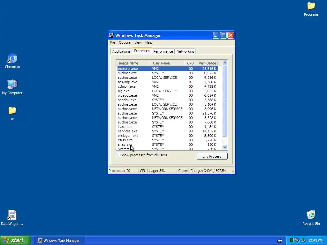Select the My Computer desktop icon
Image resolution: width=327 pixels, height=245 pixels.
click(12, 87)
